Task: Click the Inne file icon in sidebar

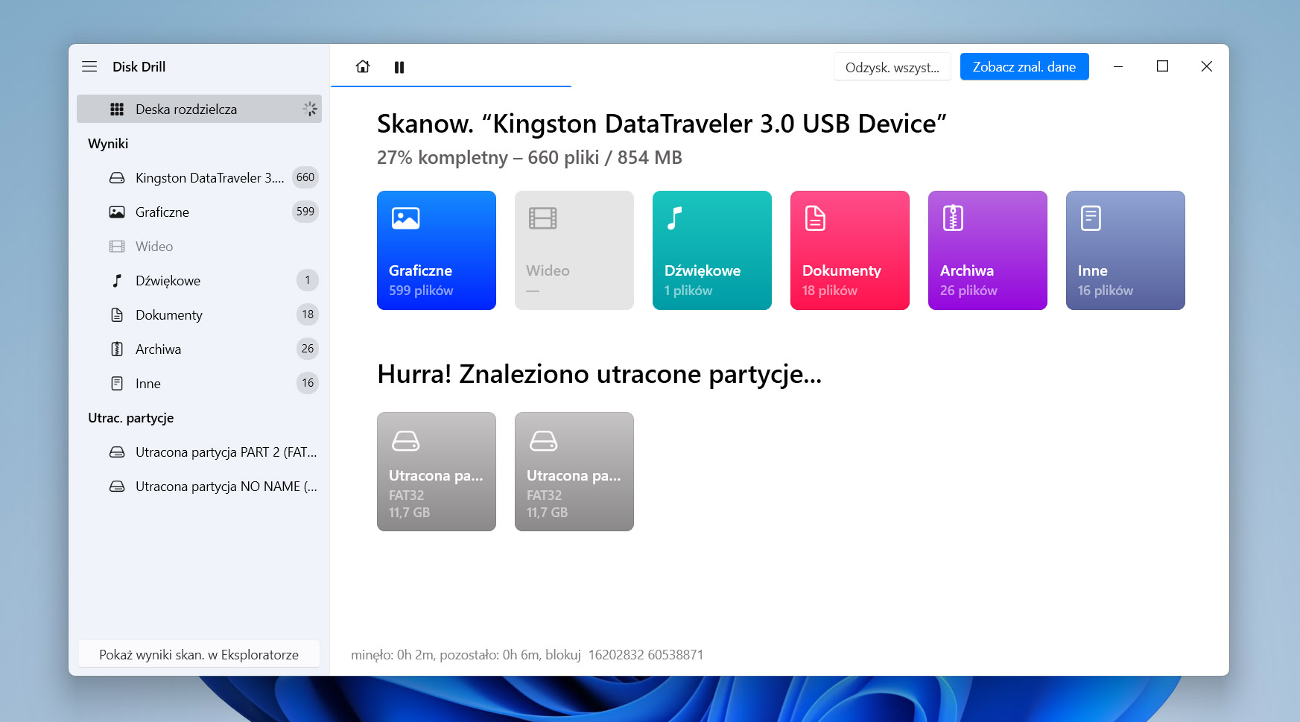Action: pyautogui.click(x=117, y=383)
